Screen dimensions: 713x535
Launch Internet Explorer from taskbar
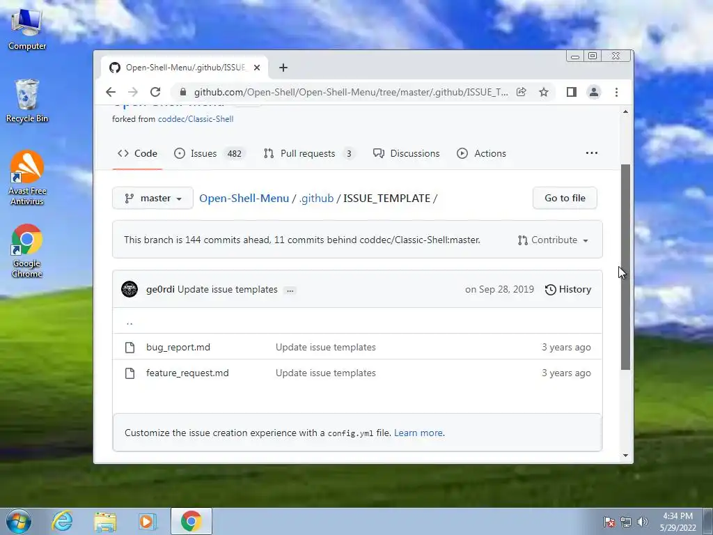click(x=62, y=521)
